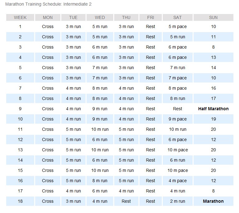The width and height of the screenshot is (239, 213).
Task: Click the bold 'Marathon' cell in week 18
Action: click(x=213, y=201)
